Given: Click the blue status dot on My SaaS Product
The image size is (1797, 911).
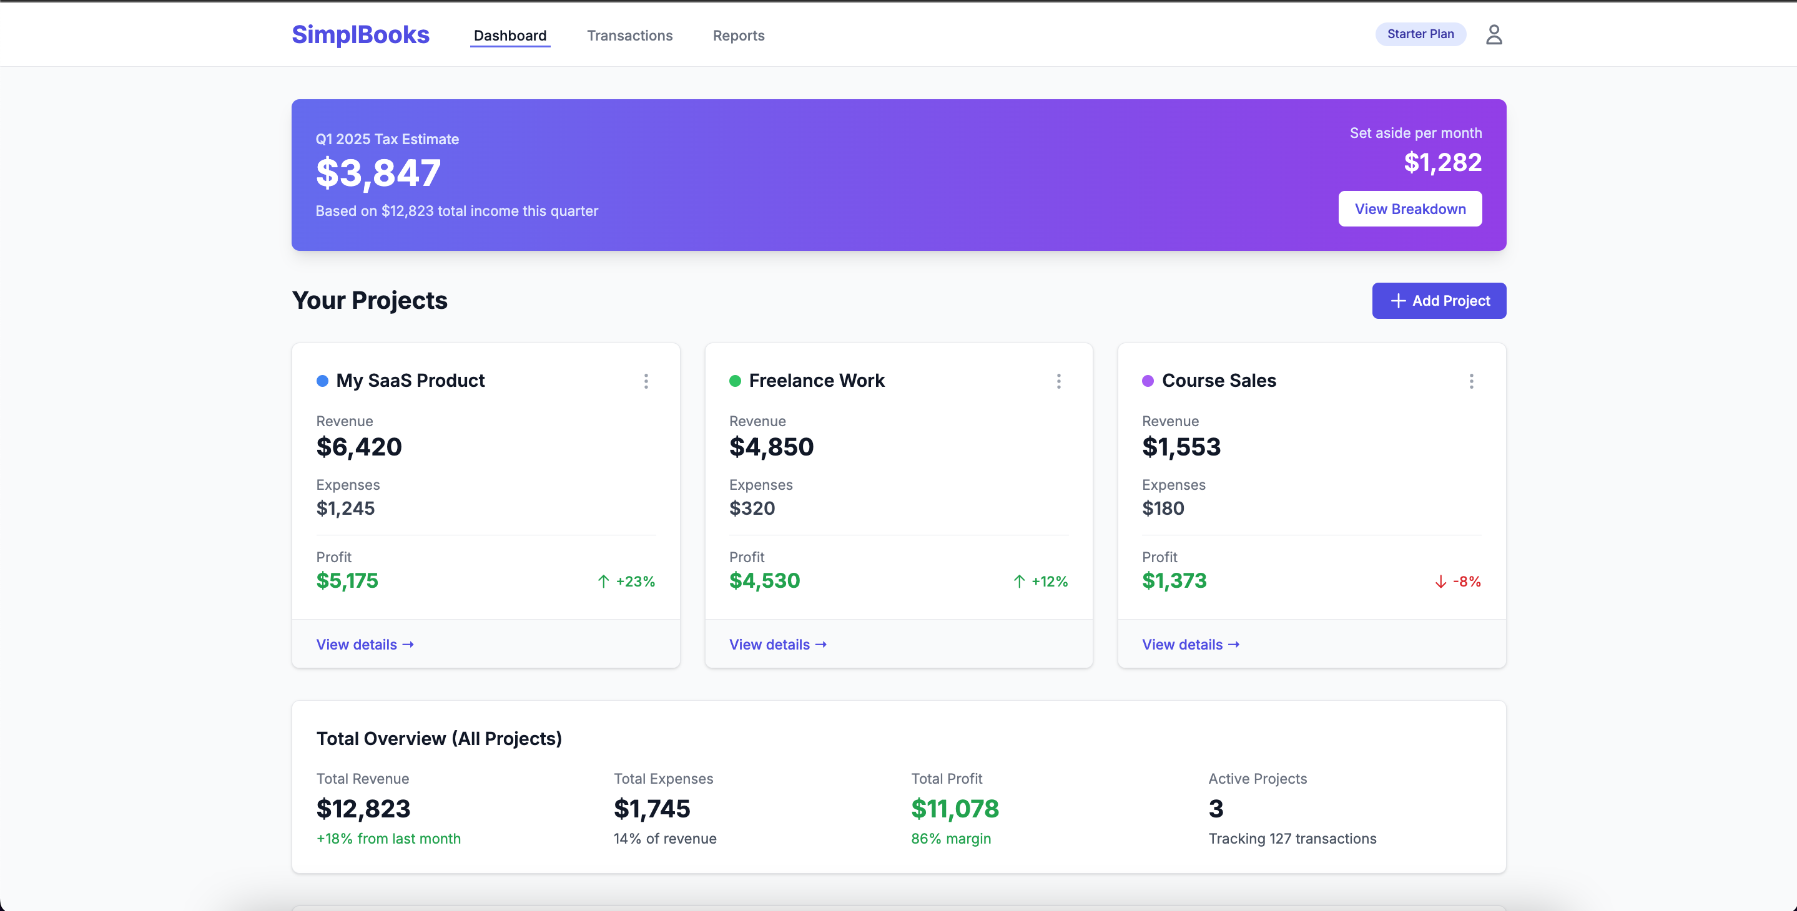Looking at the screenshot, I should point(322,381).
